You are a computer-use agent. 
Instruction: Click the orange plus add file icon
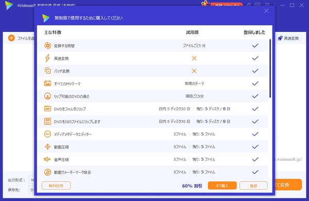point(11,38)
